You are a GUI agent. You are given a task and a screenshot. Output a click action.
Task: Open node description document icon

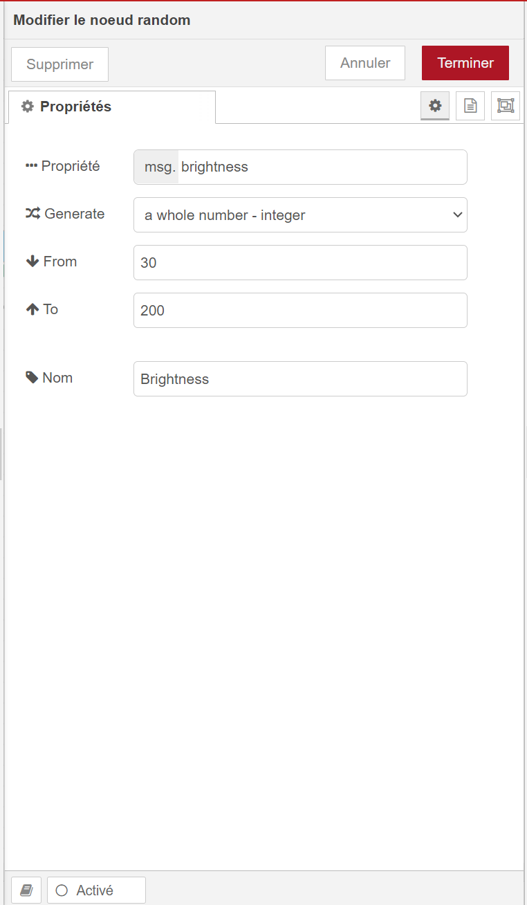tap(470, 106)
